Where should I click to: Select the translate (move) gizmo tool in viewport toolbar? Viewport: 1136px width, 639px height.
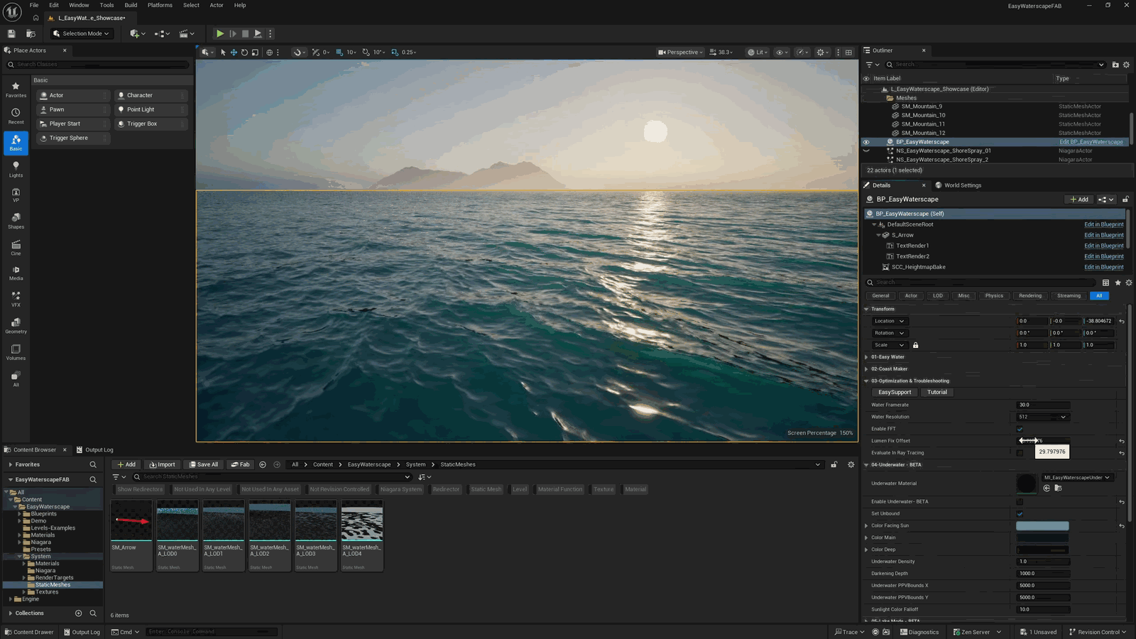click(x=234, y=52)
